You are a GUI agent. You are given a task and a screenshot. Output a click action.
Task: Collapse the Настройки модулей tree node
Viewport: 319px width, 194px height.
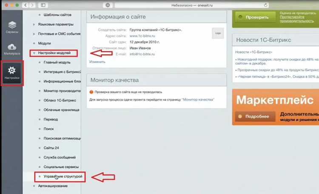pyautogui.click(x=34, y=53)
